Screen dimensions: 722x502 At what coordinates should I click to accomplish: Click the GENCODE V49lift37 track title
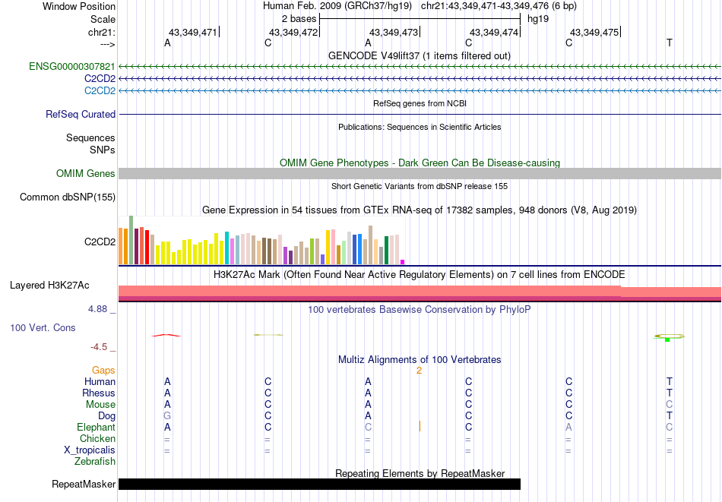(420, 55)
